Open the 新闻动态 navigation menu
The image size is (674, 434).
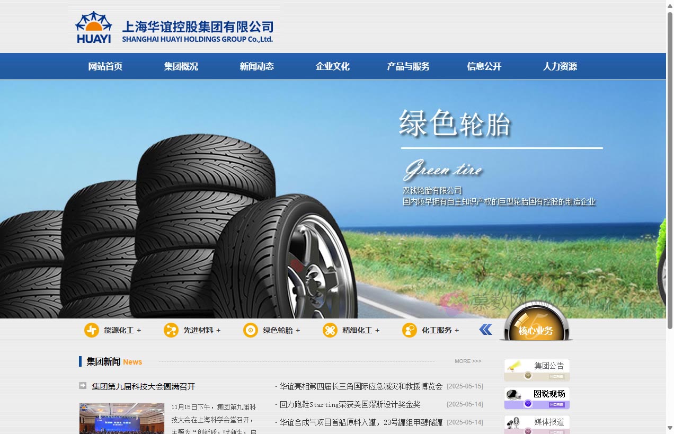(x=256, y=66)
